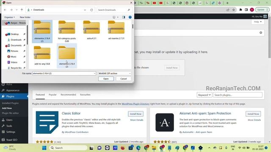Open the dialog help icon
This screenshot has height=152, width=271.
130,17
